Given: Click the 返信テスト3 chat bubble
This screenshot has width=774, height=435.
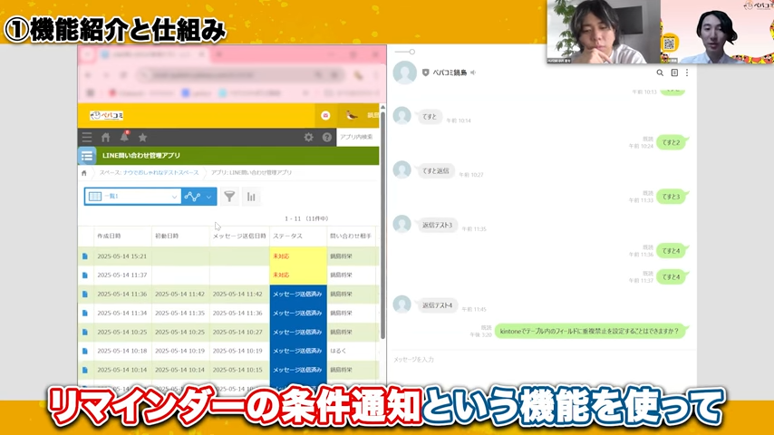Looking at the screenshot, I should pos(437,225).
